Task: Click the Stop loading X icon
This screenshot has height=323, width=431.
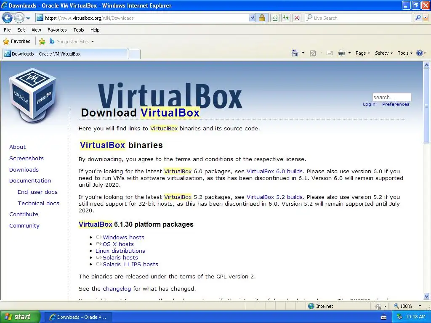Action: 297,18
